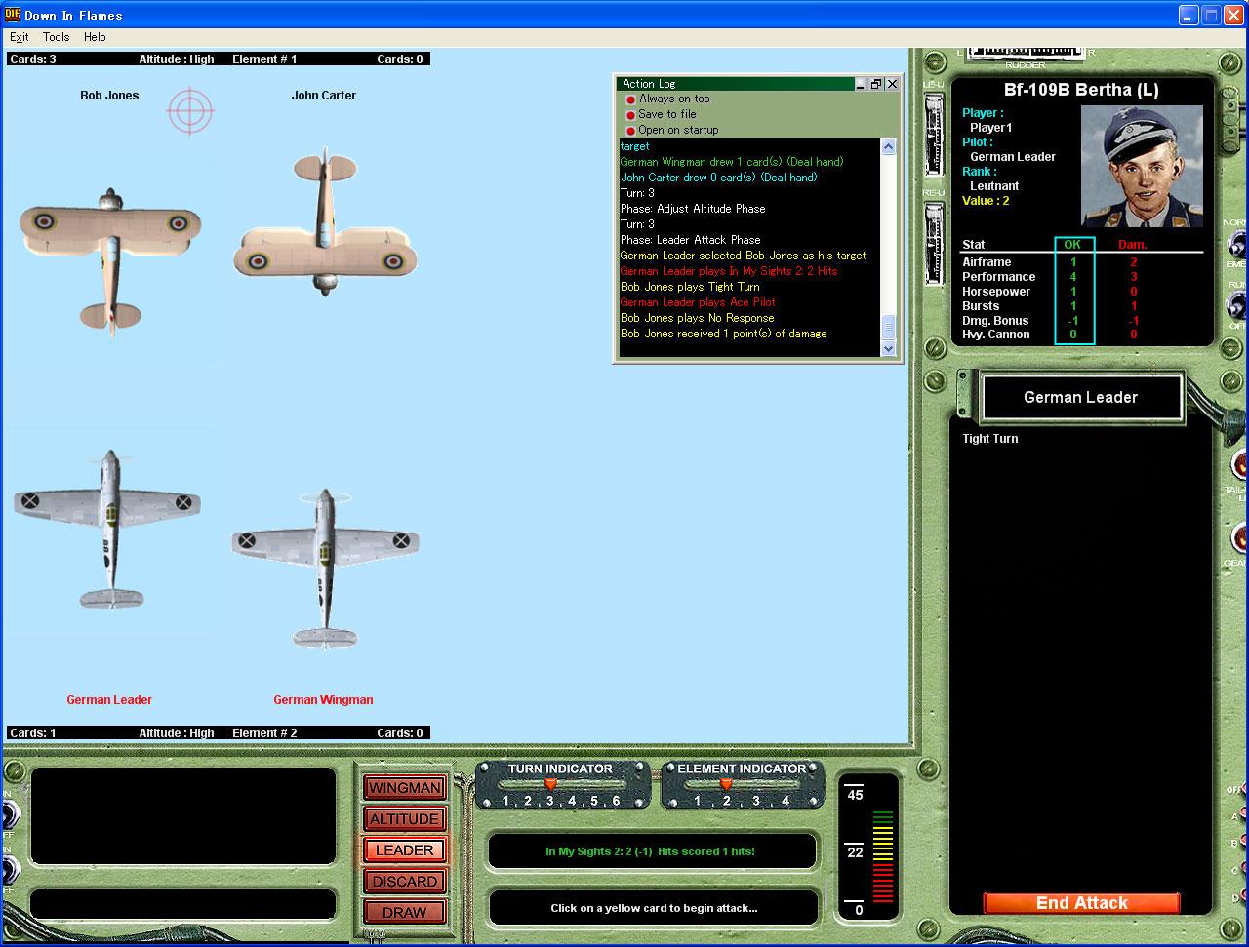This screenshot has height=947, width=1249.
Task: Click the red target crosshair near Bob Jones
Action: click(x=190, y=110)
